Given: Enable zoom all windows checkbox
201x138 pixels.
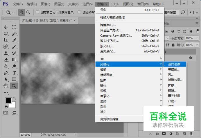Looking at the screenshot, I should (79, 12).
